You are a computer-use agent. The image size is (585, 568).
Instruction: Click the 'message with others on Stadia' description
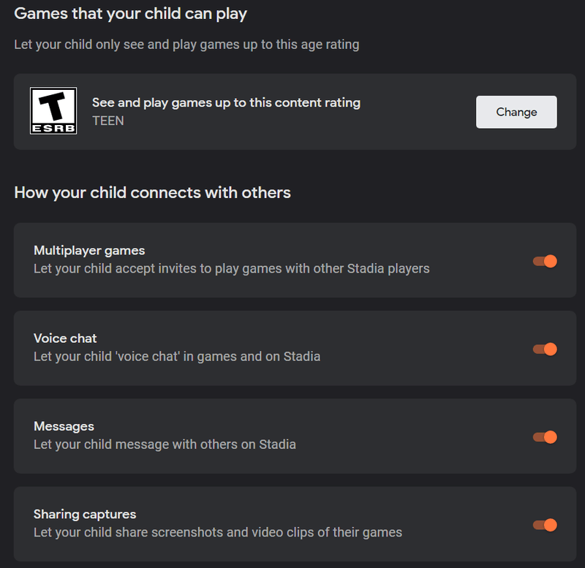165,444
